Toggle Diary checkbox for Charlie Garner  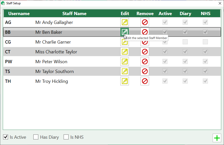(185, 42)
